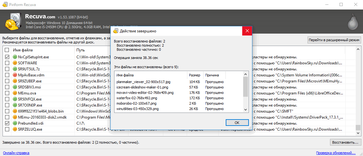This screenshot has width=363, height=156.
Task: Click the Recuva hard-hat drive logo
Action: [x=14, y=22]
